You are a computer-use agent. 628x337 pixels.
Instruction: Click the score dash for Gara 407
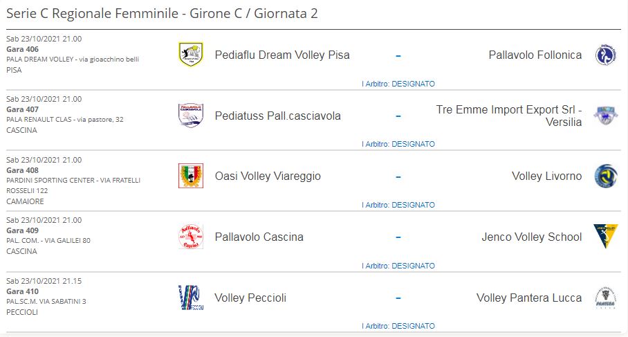tap(398, 116)
